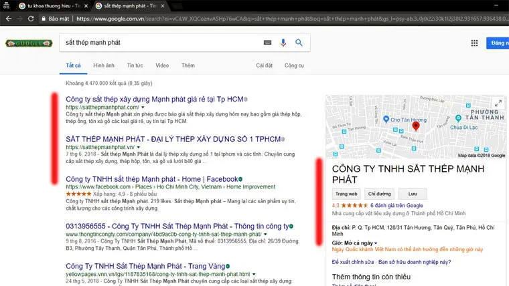
Task: Expand dropdown arrow next to yellowpages.vnn.vn URL
Action: pos(254,274)
